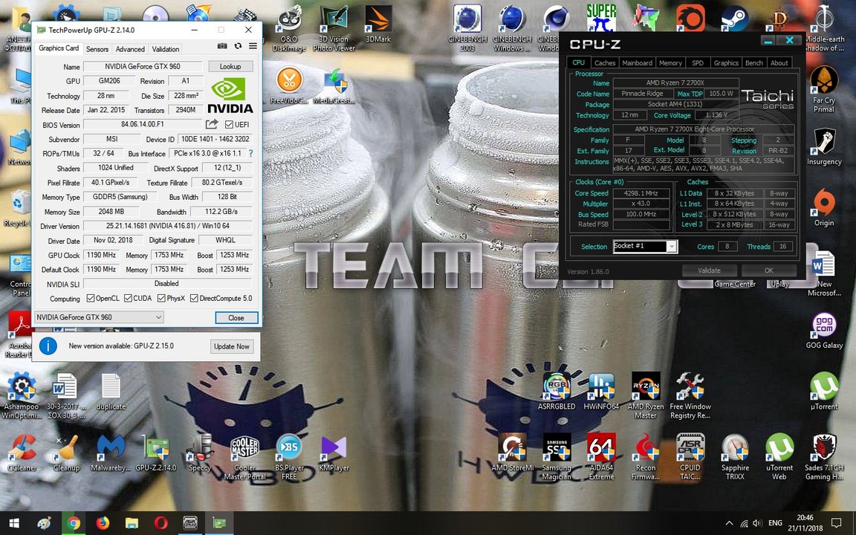Switch to the Sensors tab in GPU-Z
Image resolution: width=856 pixels, height=535 pixels.
click(x=97, y=49)
